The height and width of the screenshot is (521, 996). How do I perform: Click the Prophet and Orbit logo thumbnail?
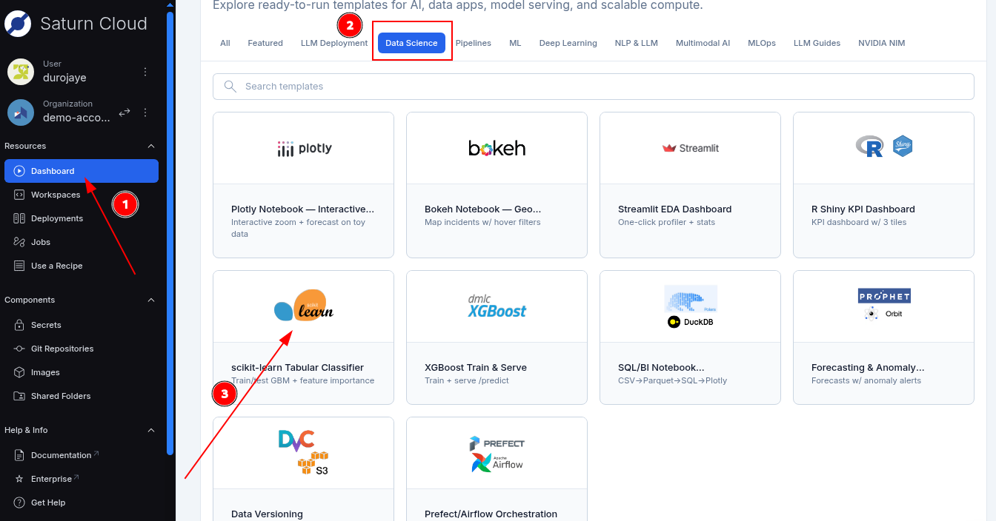(x=884, y=304)
